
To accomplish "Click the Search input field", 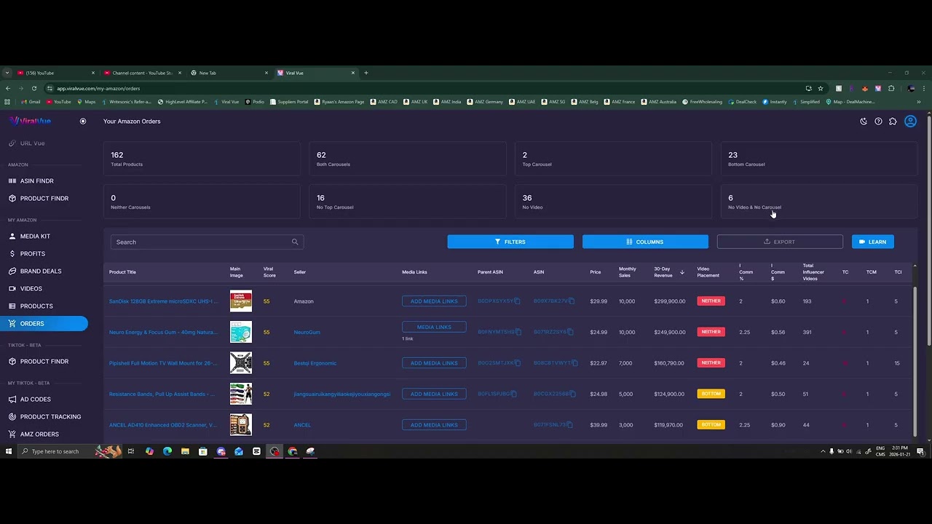I will click(x=207, y=242).
